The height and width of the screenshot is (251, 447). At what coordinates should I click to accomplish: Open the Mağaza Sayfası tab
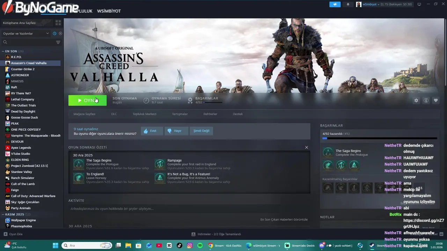pos(84,114)
